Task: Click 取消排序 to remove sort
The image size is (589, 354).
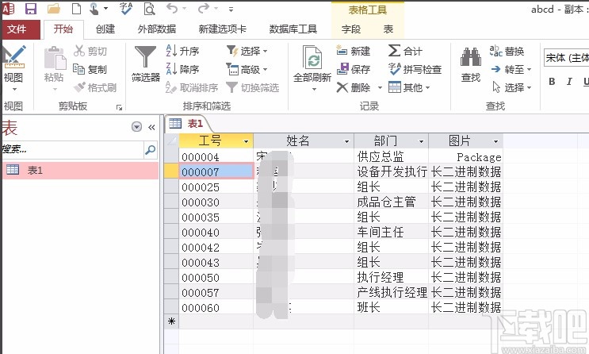Action: [192, 87]
